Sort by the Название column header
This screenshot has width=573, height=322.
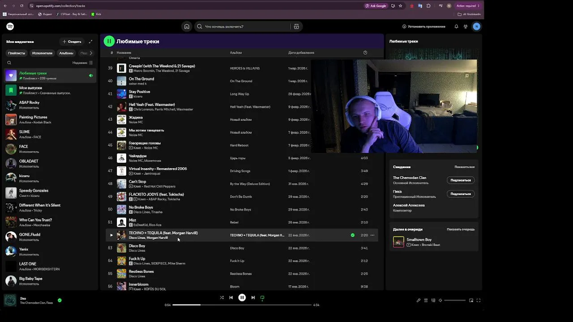point(124,53)
